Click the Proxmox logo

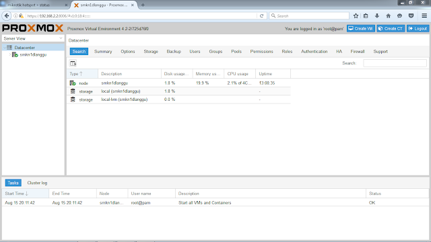33,28
